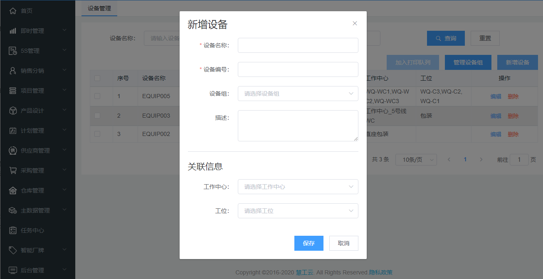Click the 智能厂牌 tag icon
The image size is (543, 279).
[x=13, y=250]
